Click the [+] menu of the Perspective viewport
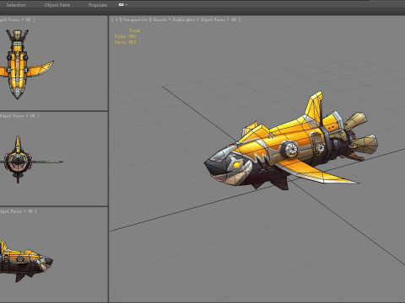 click(116, 19)
